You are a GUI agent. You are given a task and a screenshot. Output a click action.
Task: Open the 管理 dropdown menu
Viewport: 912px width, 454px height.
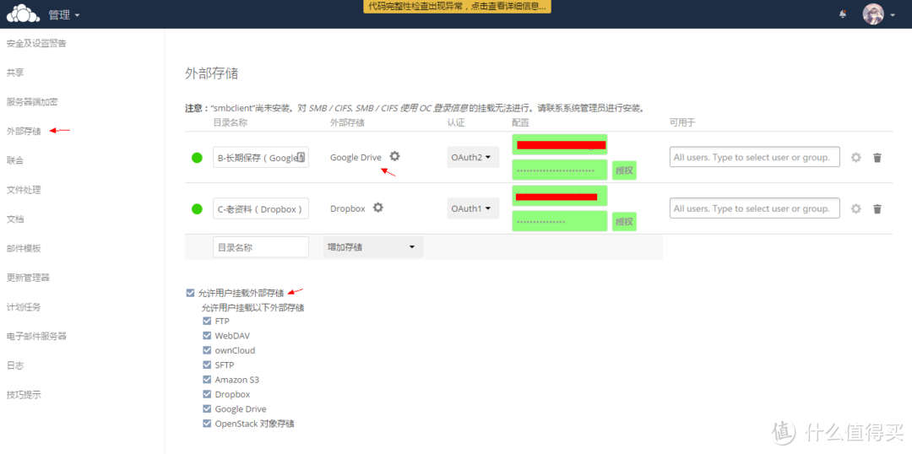click(x=64, y=15)
